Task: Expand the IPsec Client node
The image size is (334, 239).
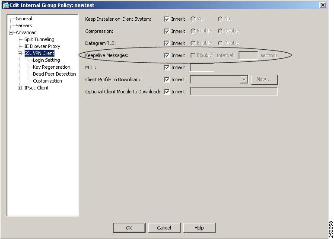Action: point(19,88)
